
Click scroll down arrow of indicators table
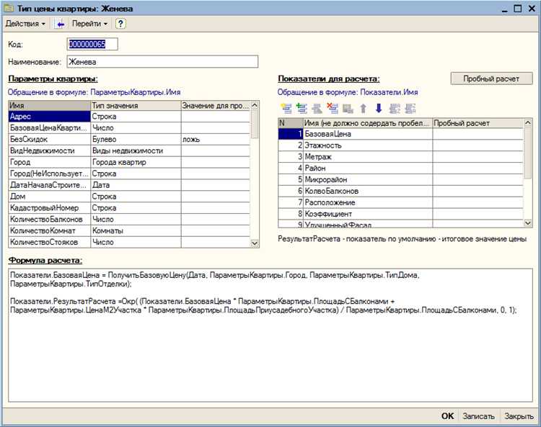coord(528,223)
